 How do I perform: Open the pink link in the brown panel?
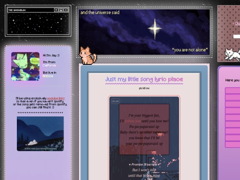click(x=237, y=24)
